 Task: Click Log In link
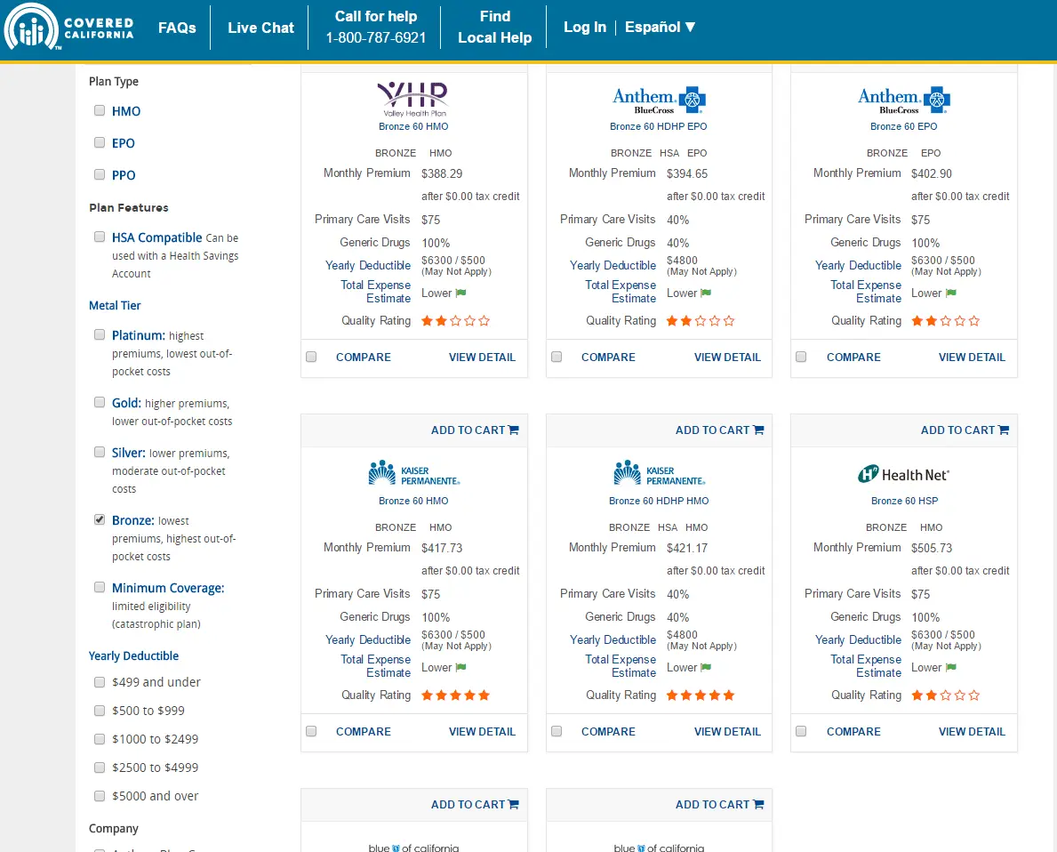(x=584, y=28)
